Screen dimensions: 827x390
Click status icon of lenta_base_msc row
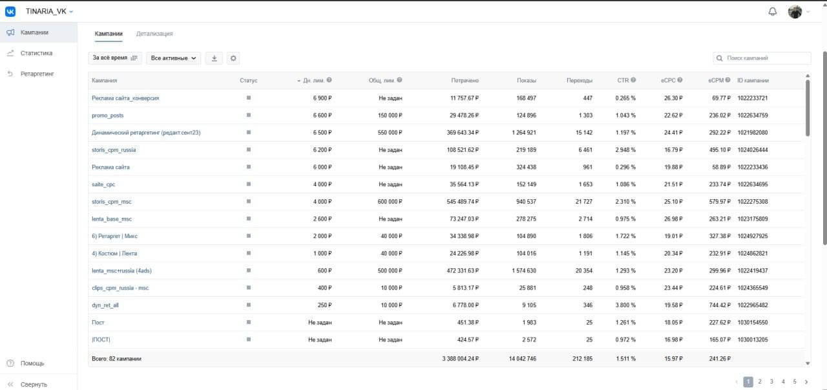click(249, 219)
